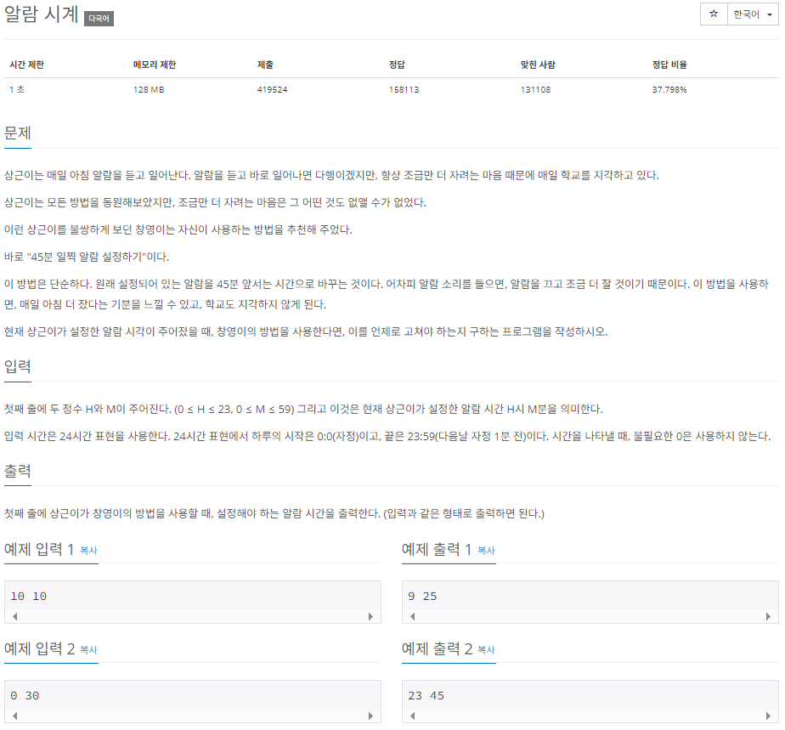Click the 예제 출력 2 heading

[437, 649]
